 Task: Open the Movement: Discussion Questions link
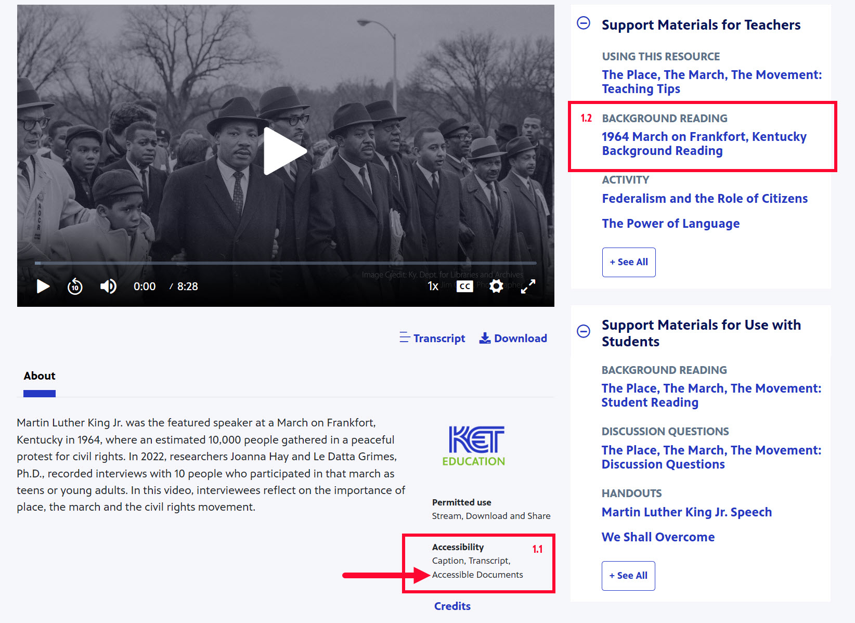[x=711, y=457]
